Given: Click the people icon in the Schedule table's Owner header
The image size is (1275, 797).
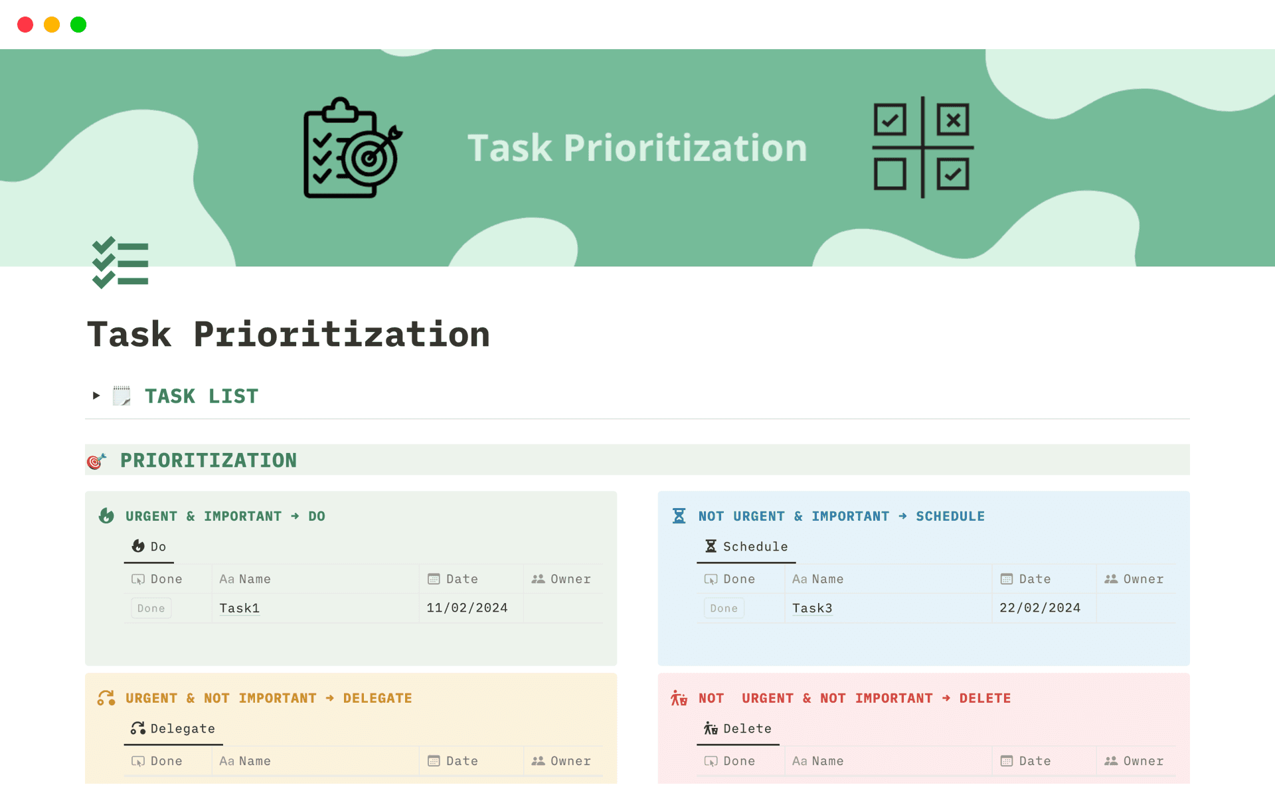Looking at the screenshot, I should coord(1110,578).
